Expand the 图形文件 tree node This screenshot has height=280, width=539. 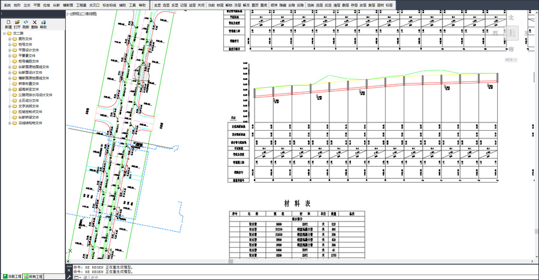tap(10, 39)
